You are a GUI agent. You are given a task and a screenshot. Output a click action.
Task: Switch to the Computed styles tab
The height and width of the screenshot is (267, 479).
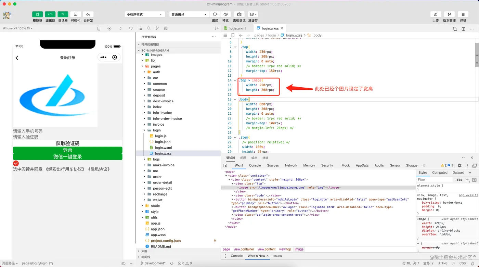point(440,173)
